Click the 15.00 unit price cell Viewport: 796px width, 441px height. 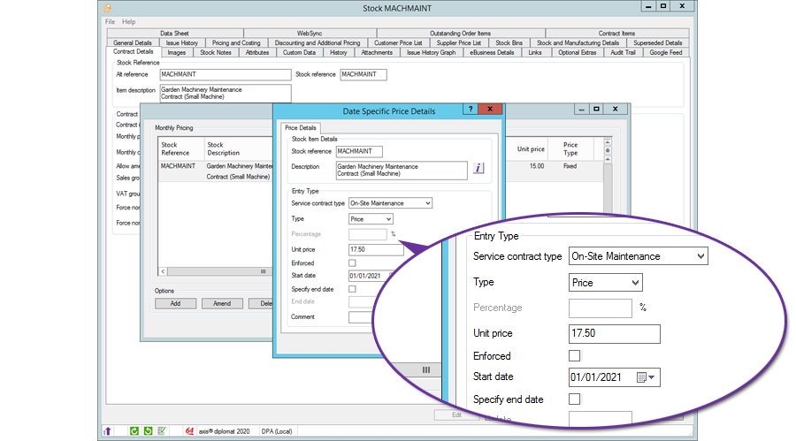(x=537, y=166)
